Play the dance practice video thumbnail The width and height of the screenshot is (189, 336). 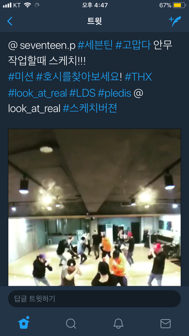[94, 207]
